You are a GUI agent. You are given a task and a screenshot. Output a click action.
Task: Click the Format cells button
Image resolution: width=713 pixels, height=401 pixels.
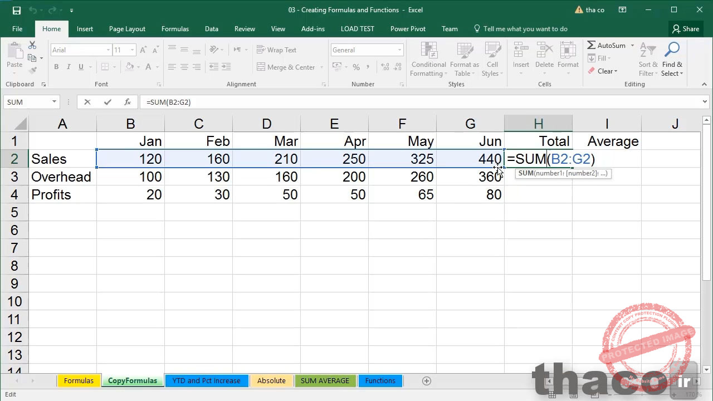(568, 56)
